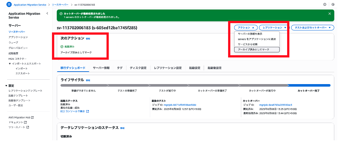This screenshot has width=350, height=148.
Task: Click the テストの準備完了 lifecycle step
Action: pyautogui.click(x=127, y=91)
